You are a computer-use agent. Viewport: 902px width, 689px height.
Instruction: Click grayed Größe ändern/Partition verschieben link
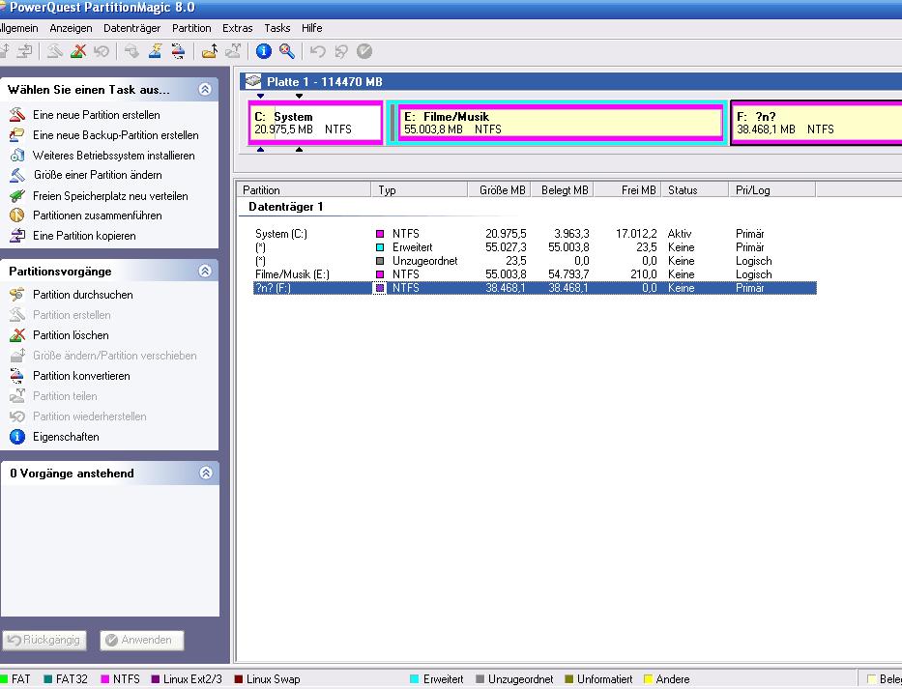point(114,356)
